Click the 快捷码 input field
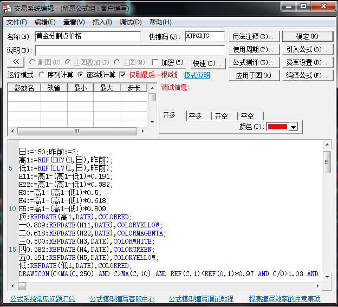This screenshot has width=338, height=307. pos(205,36)
